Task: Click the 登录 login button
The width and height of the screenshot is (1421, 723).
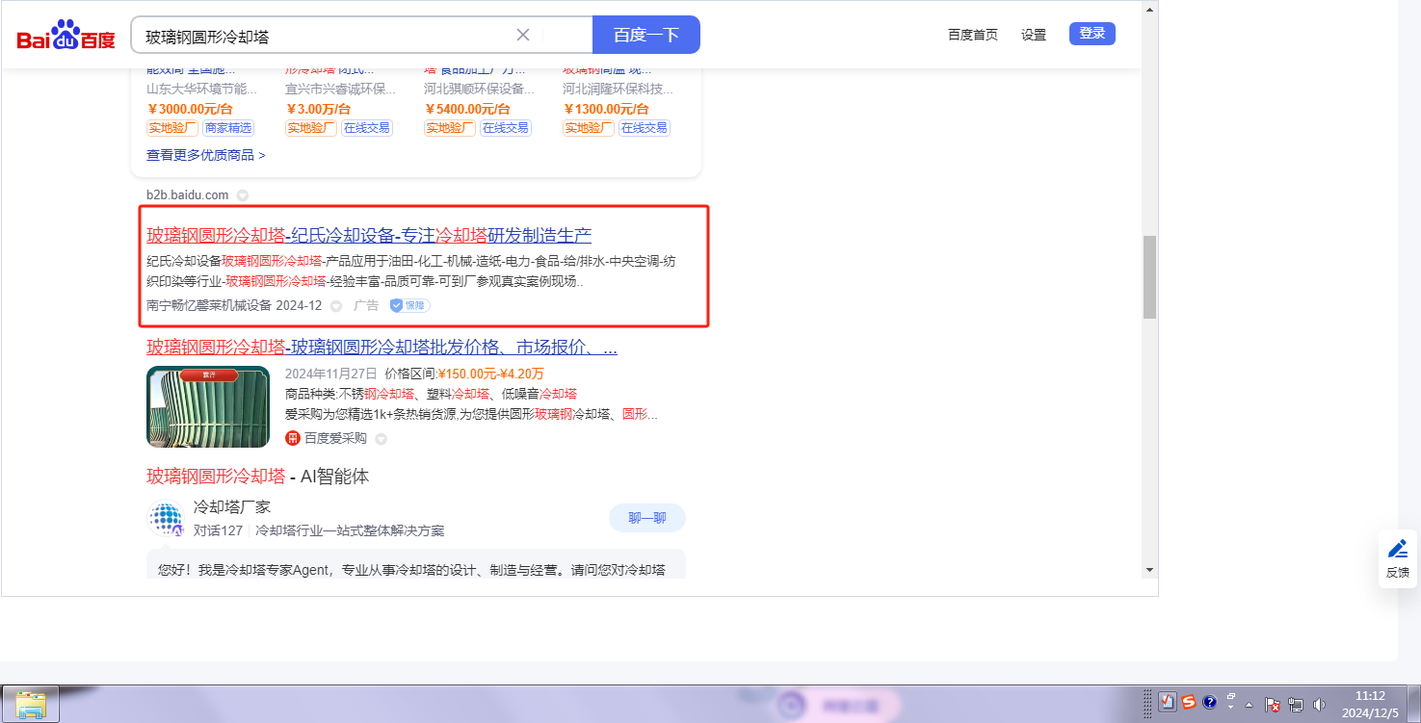Action: point(1092,34)
